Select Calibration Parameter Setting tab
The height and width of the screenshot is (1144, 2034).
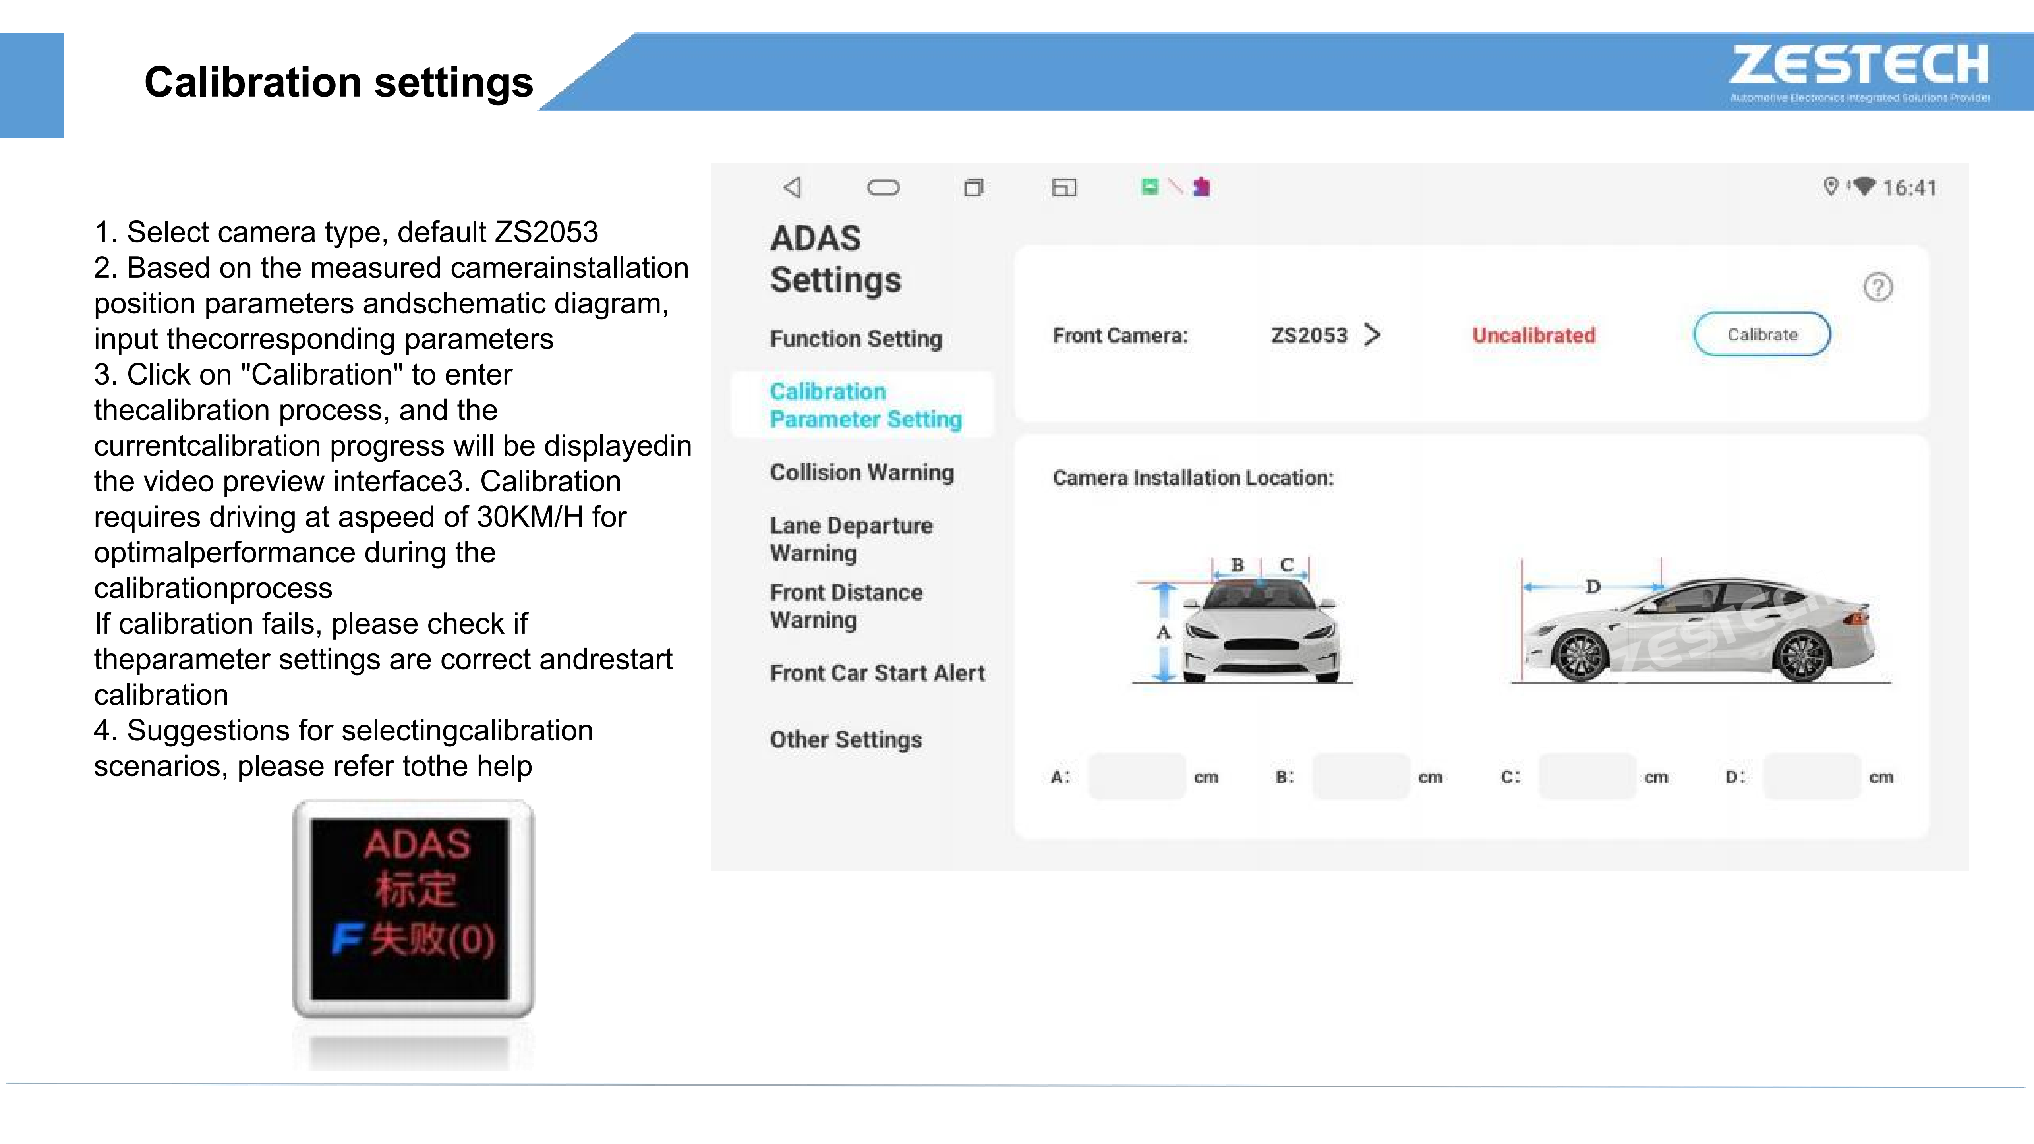[x=865, y=405]
